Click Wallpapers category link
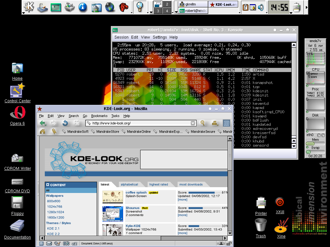330x247 pixels. (x=55, y=196)
